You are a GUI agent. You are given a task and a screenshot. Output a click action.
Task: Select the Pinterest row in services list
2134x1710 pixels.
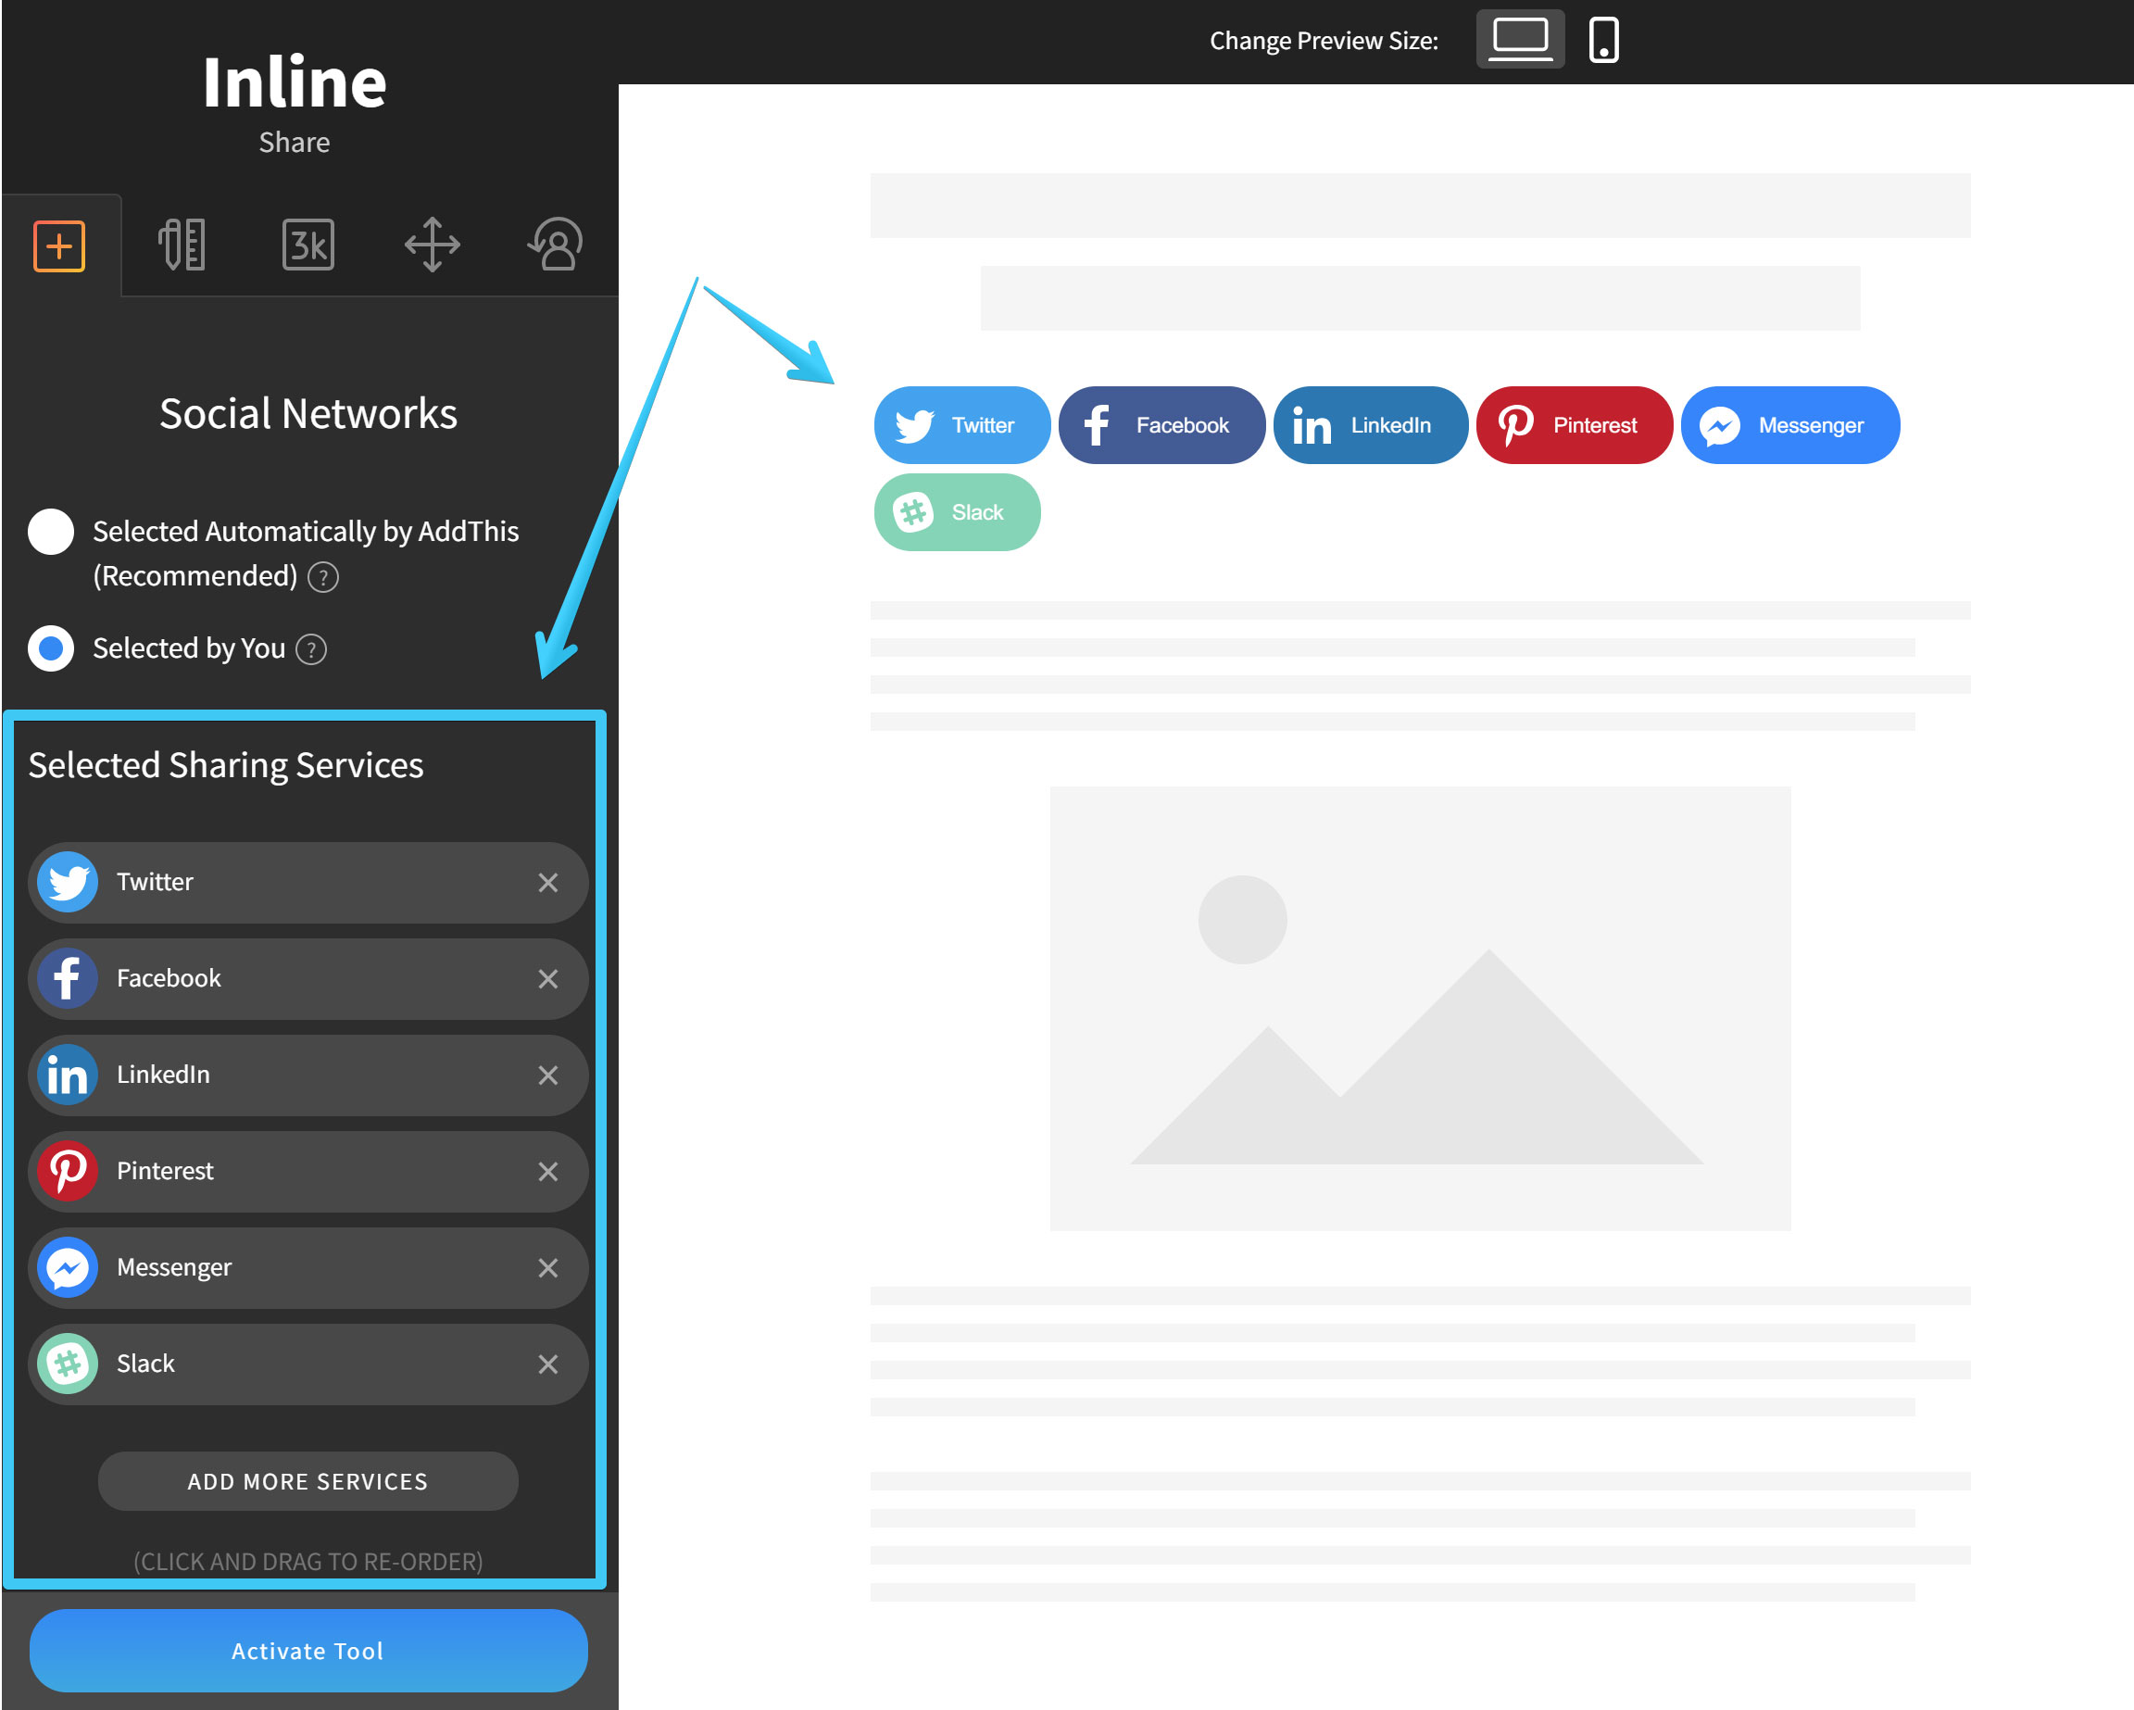pos(297,1172)
